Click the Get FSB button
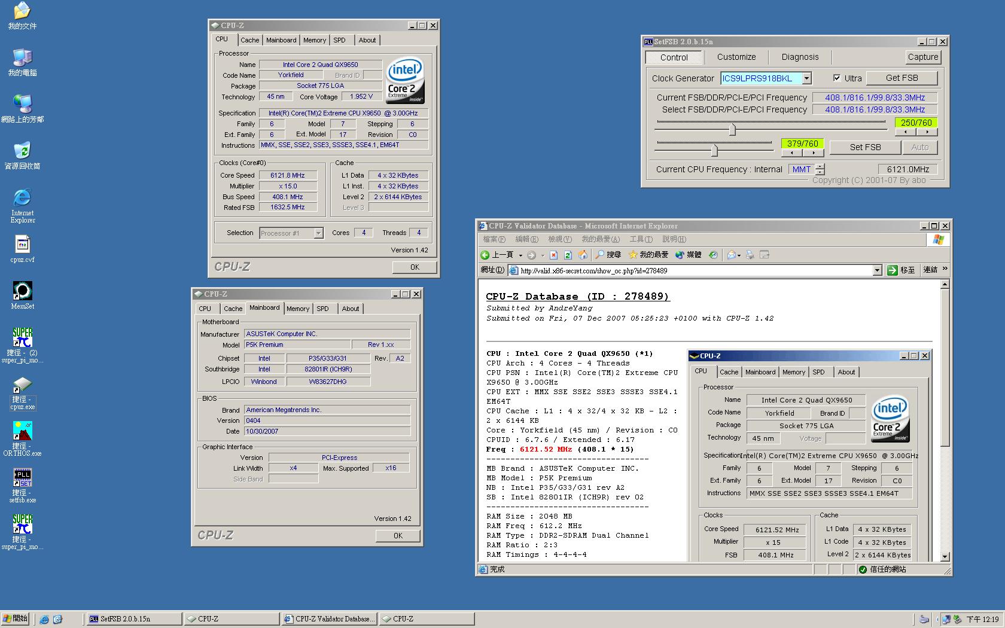This screenshot has height=628, width=1005. tap(902, 78)
